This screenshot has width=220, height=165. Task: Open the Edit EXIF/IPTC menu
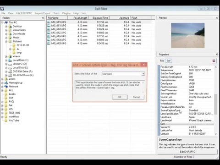(24, 13)
